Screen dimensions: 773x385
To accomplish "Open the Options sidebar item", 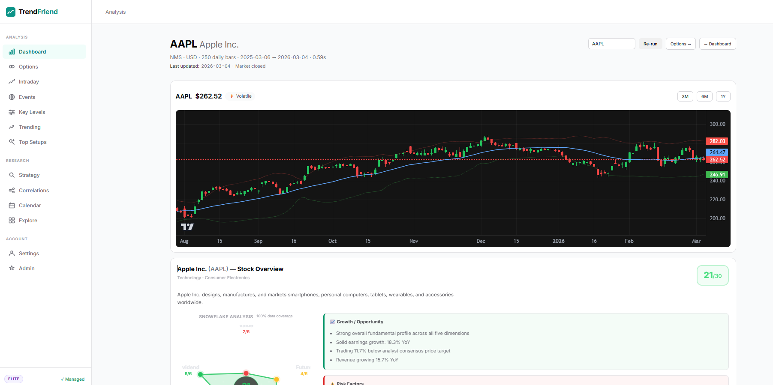I will pyautogui.click(x=45, y=67).
